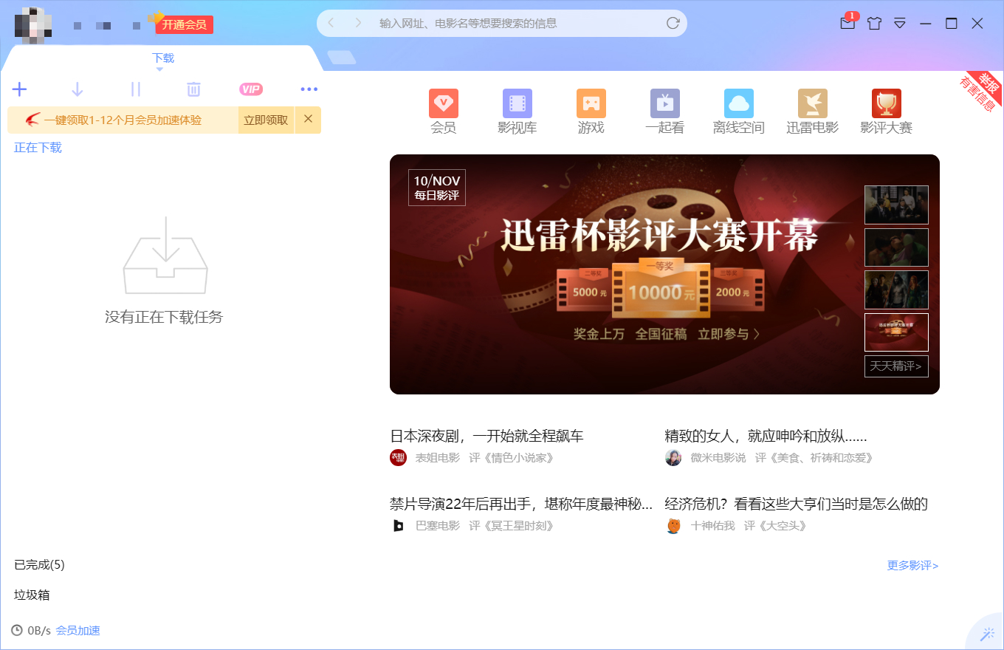1004x650 pixels.
Task: Open theme skins via the T-shirt icon
Action: point(873,23)
